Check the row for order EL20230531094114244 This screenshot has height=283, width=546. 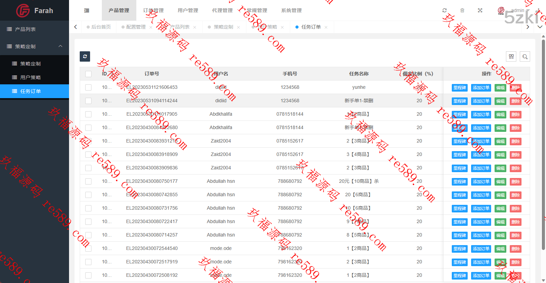88,101
